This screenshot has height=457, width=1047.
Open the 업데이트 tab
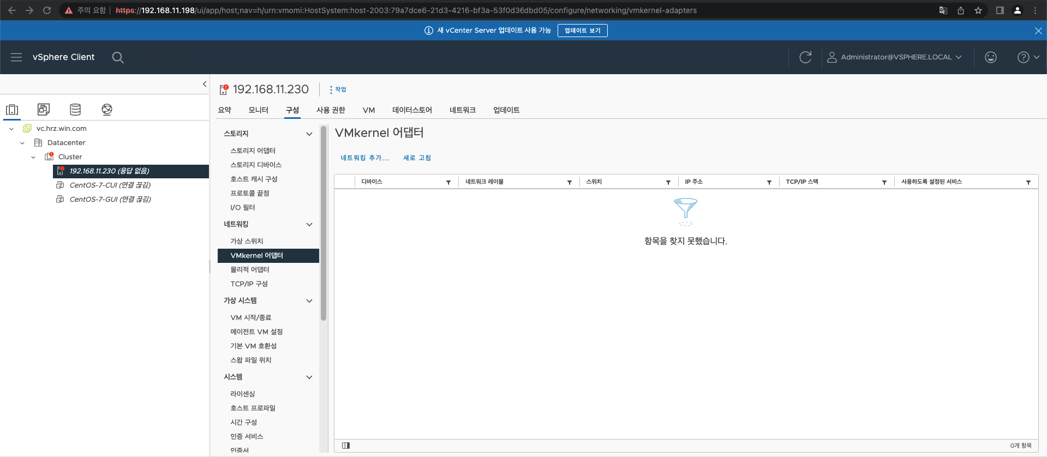[506, 110]
